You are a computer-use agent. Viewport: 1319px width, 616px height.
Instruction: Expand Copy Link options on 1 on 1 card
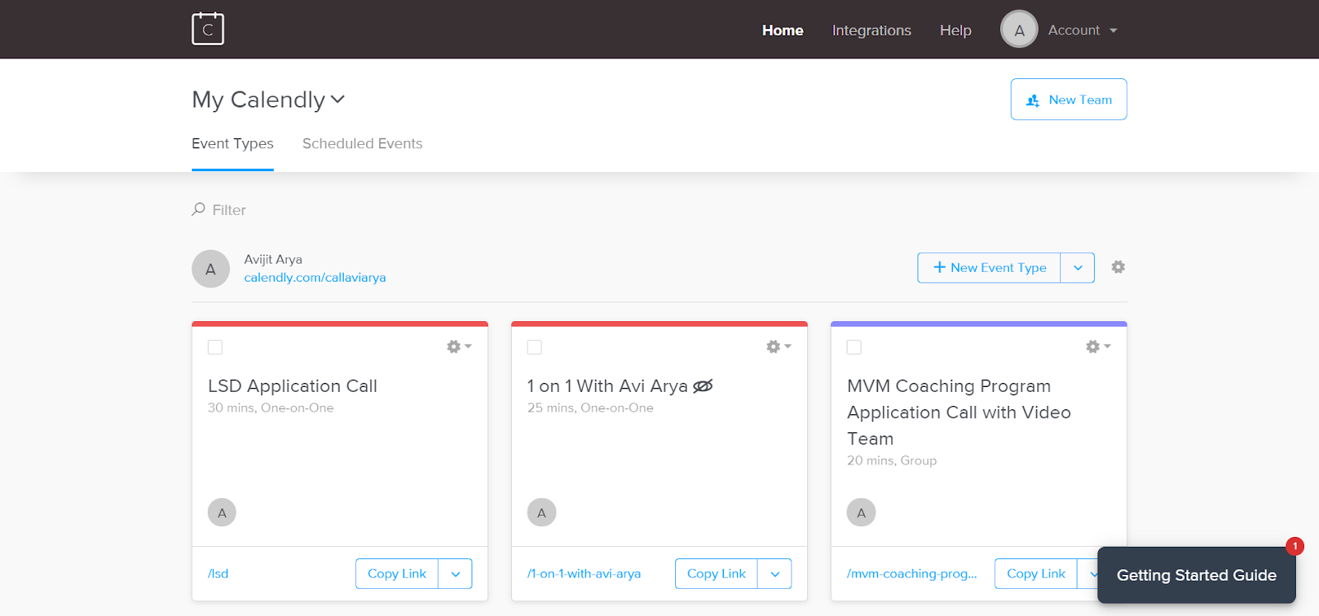[775, 574]
